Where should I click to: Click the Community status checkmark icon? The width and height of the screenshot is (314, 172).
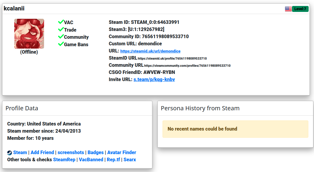pyautogui.click(x=61, y=36)
